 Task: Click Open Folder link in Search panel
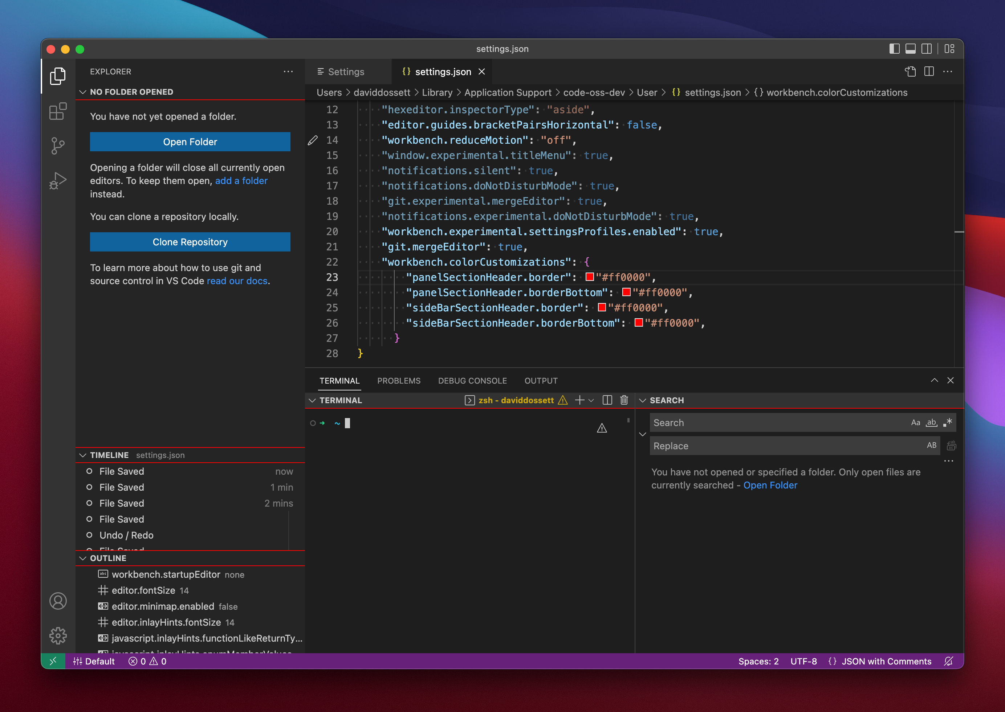[x=770, y=485]
